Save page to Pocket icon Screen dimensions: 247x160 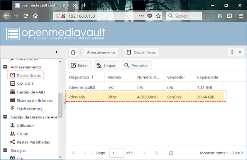pyautogui.click(x=150, y=16)
